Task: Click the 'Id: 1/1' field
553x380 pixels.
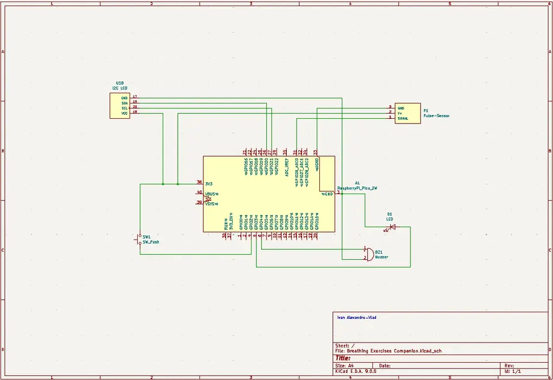Action: 513,371
